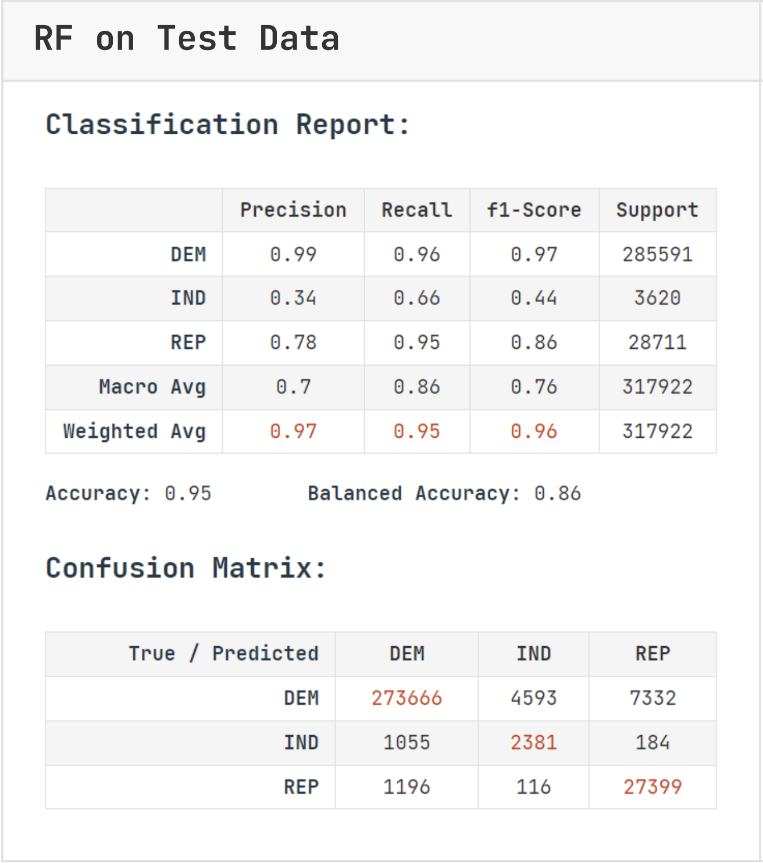
Task: Click the REP row label in classification report
Action: pyautogui.click(x=188, y=342)
